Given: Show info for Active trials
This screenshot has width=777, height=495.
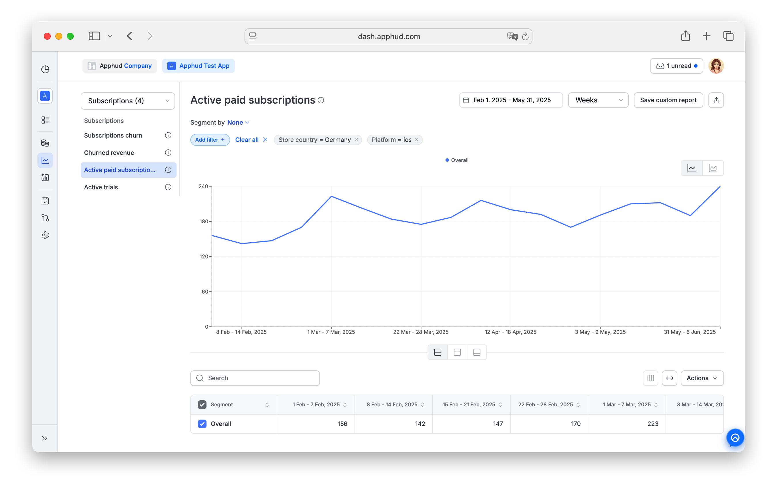Looking at the screenshot, I should click(x=168, y=187).
